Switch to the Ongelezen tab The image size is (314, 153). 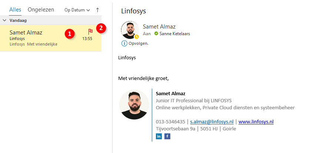[x=41, y=10]
